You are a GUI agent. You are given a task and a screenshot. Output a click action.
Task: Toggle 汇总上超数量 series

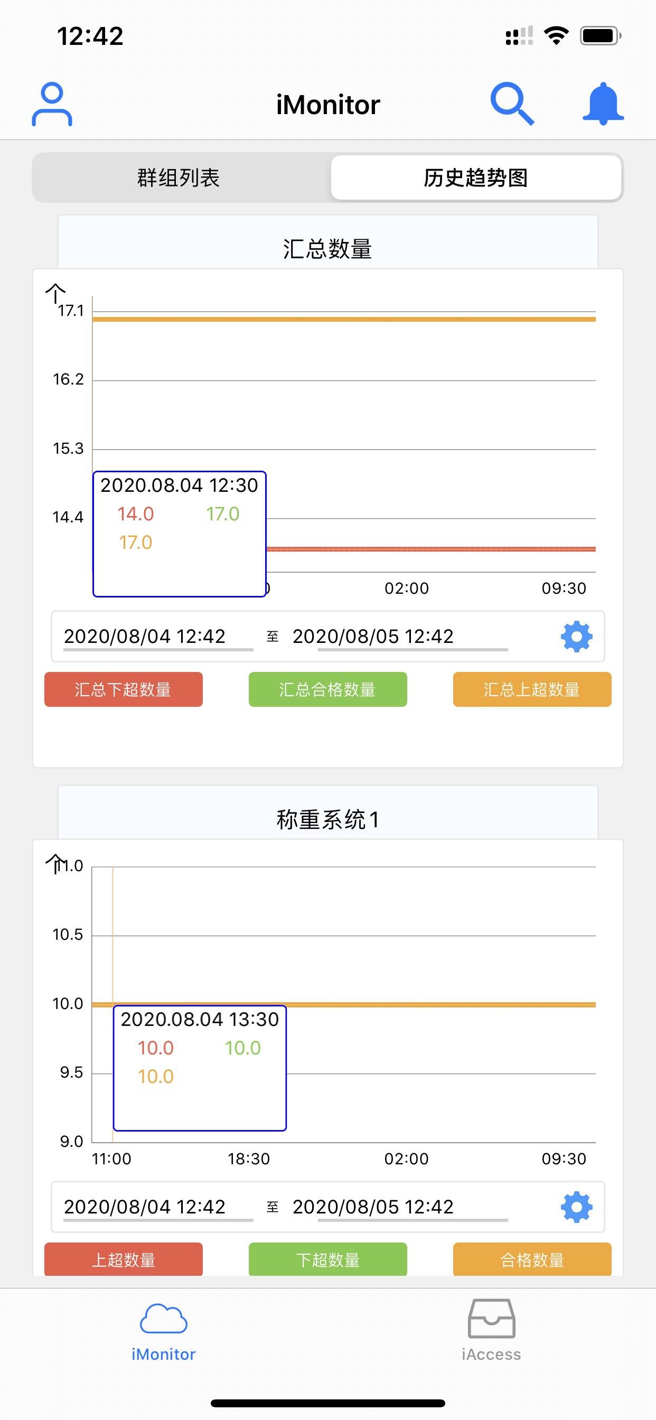[532, 689]
